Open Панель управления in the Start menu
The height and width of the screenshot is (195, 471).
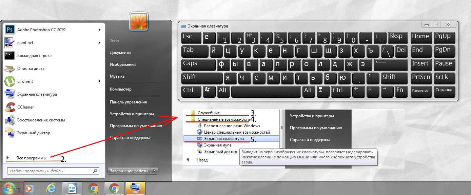click(128, 102)
